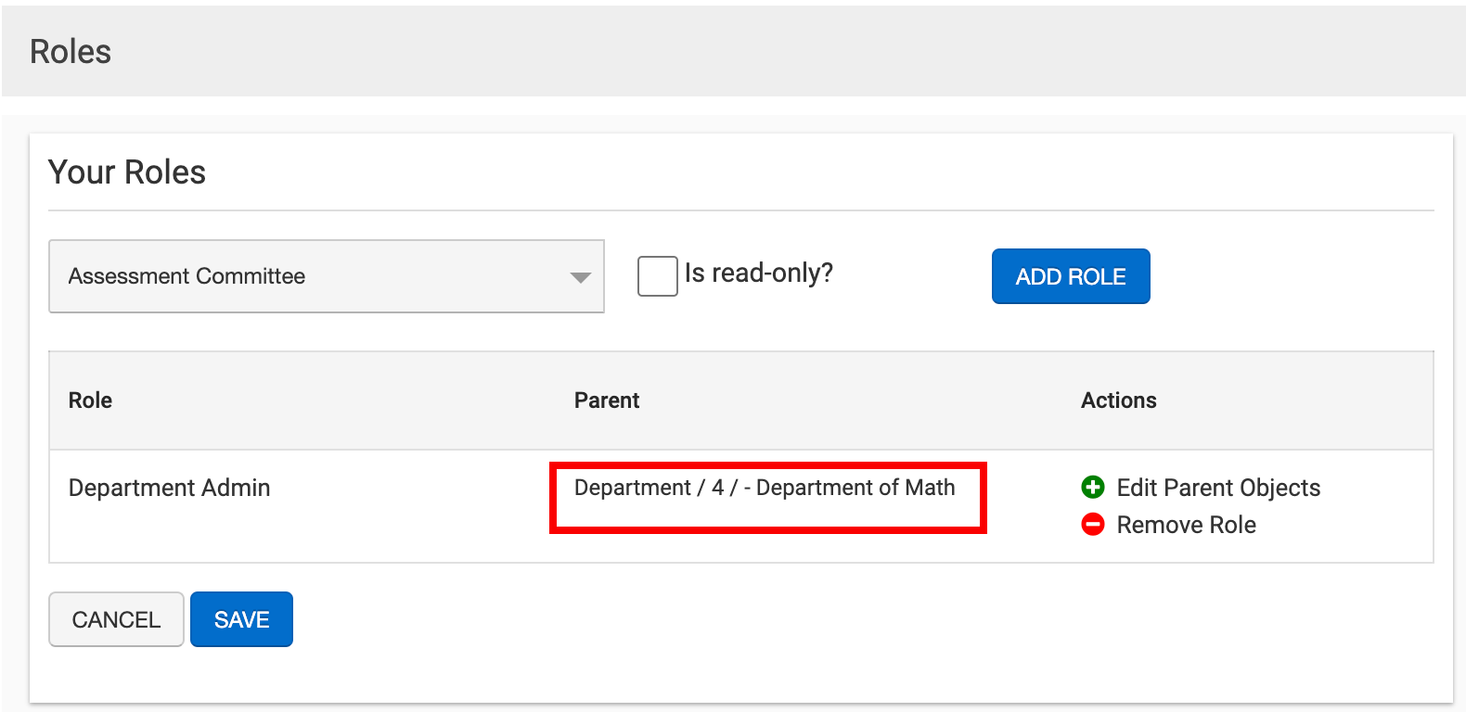Screen dimensions: 1466x712
Task: Select the Department Admin role cell
Action: 170,488
